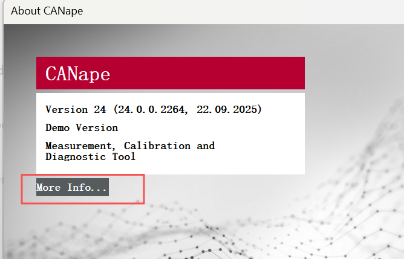Click the red CANape logo banner
The image size is (404, 259).
point(171,73)
